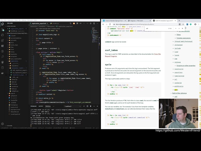Open the Explorer view in activity bar
This screenshot has height=151, width=201.
3,24
